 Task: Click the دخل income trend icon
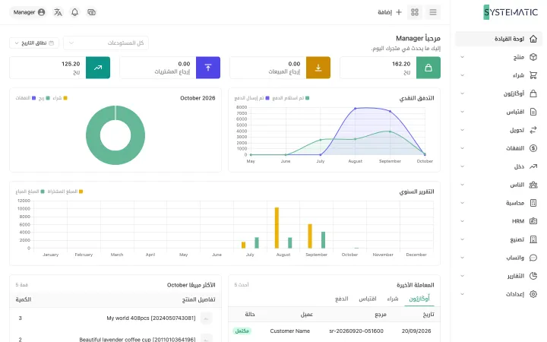point(533,166)
